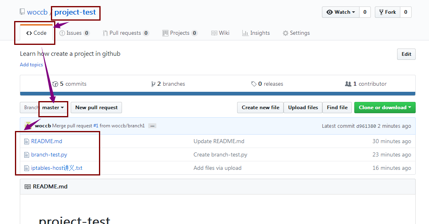
Task: Open pull request #1 link
Action: [x=96, y=126]
